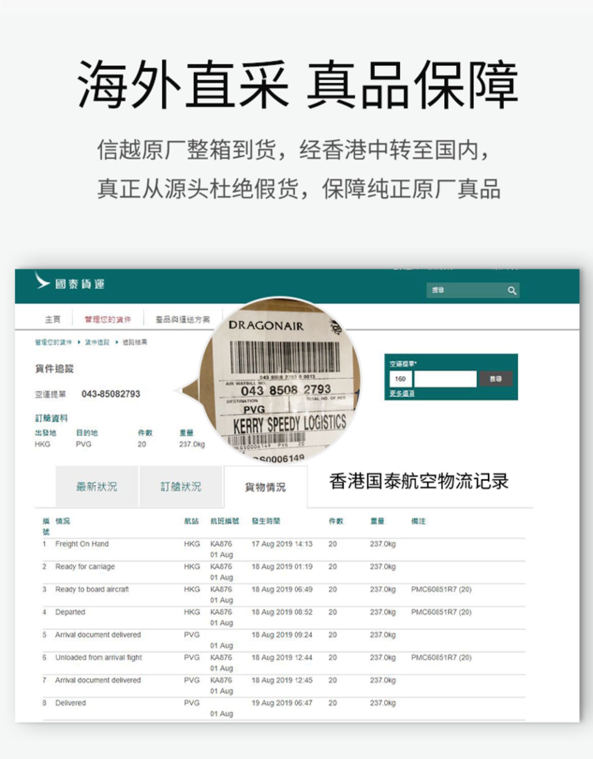The height and width of the screenshot is (759, 593).
Task: Switch to the 訂艙狀況 tab
Action: click(181, 487)
